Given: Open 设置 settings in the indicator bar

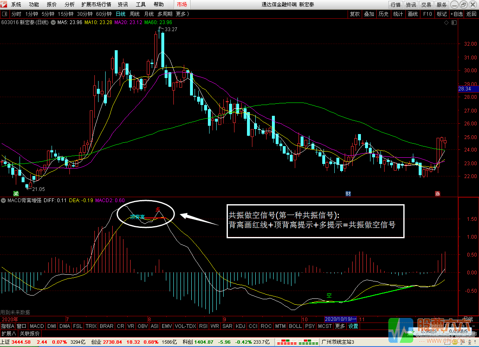Looking at the screenshot, I should [353, 326].
